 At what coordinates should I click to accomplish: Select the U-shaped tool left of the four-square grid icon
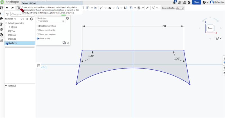click(x=126, y=8)
